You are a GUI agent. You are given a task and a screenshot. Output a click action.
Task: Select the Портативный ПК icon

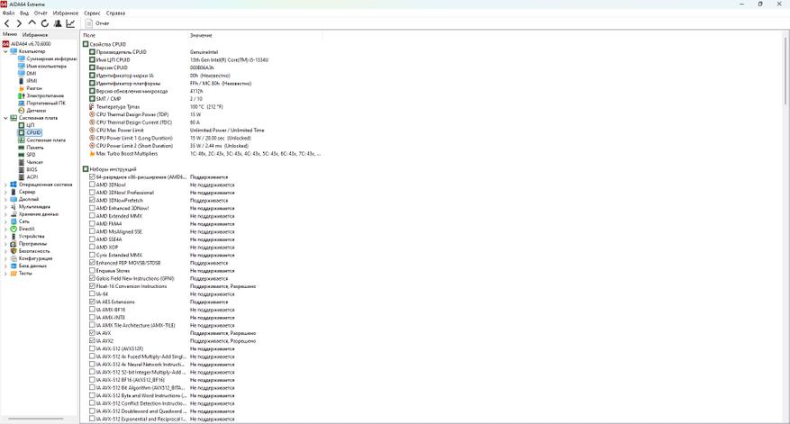pyautogui.click(x=21, y=104)
